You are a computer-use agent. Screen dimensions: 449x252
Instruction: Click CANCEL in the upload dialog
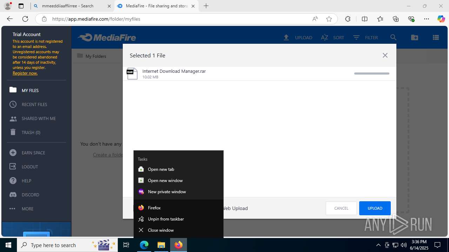pos(341,208)
